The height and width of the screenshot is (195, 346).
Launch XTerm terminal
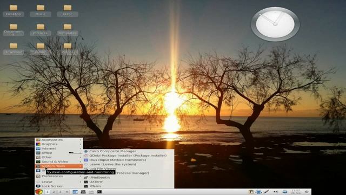point(129,186)
